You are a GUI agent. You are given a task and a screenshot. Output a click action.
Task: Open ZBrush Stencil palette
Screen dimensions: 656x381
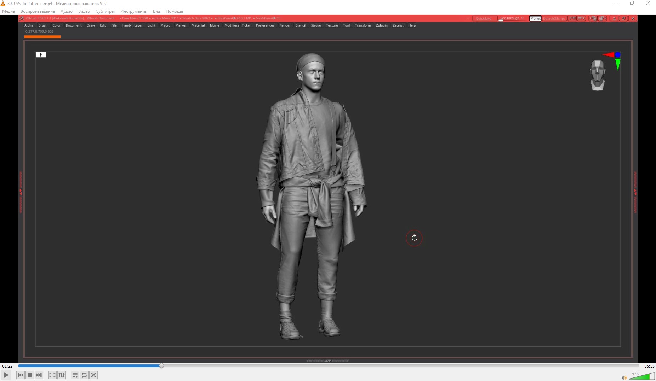pyautogui.click(x=301, y=25)
